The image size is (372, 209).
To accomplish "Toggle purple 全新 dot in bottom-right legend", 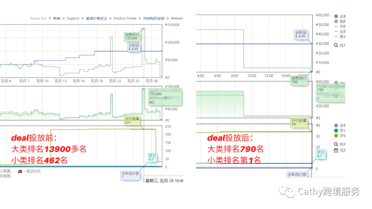I will coord(336,125).
